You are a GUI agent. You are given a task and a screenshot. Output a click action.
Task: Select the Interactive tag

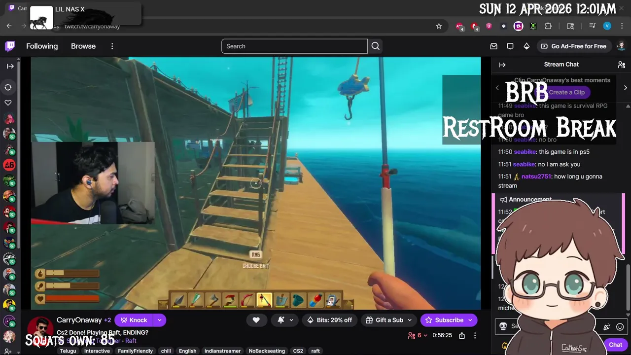pos(97,351)
